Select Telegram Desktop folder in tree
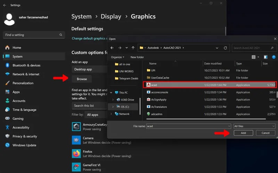The height and width of the screenshot is (173, 278). [126, 79]
